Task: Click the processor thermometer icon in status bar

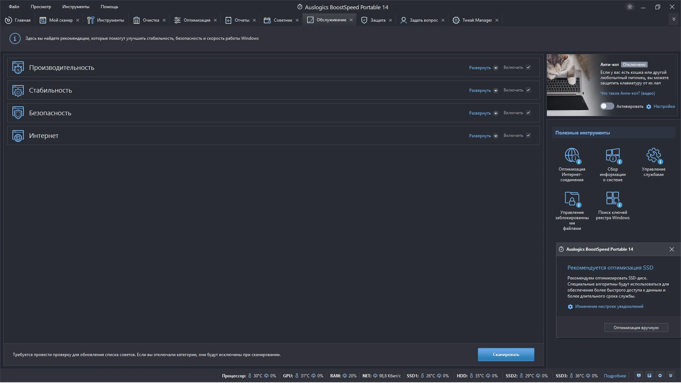Action: click(x=250, y=376)
